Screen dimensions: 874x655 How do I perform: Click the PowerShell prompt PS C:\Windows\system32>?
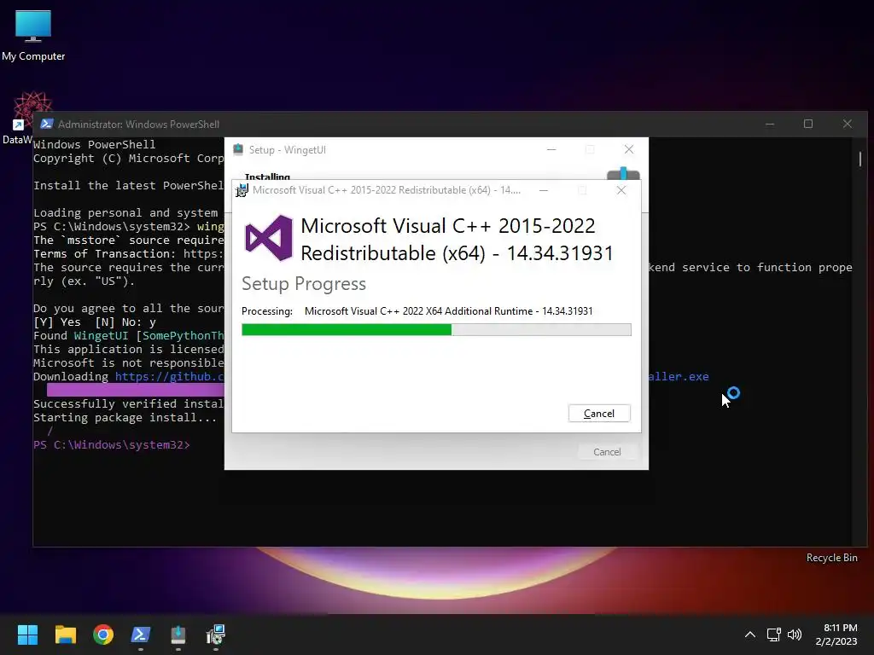pos(112,445)
